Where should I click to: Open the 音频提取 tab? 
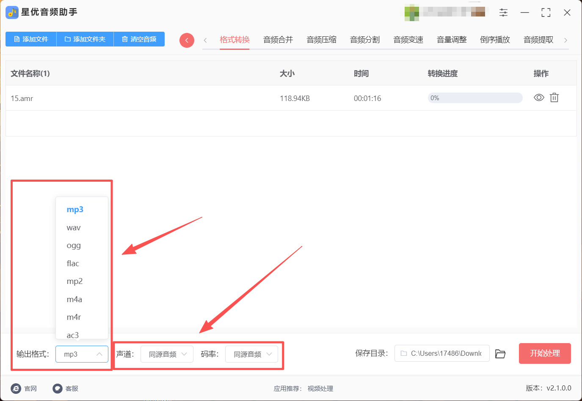pos(538,40)
